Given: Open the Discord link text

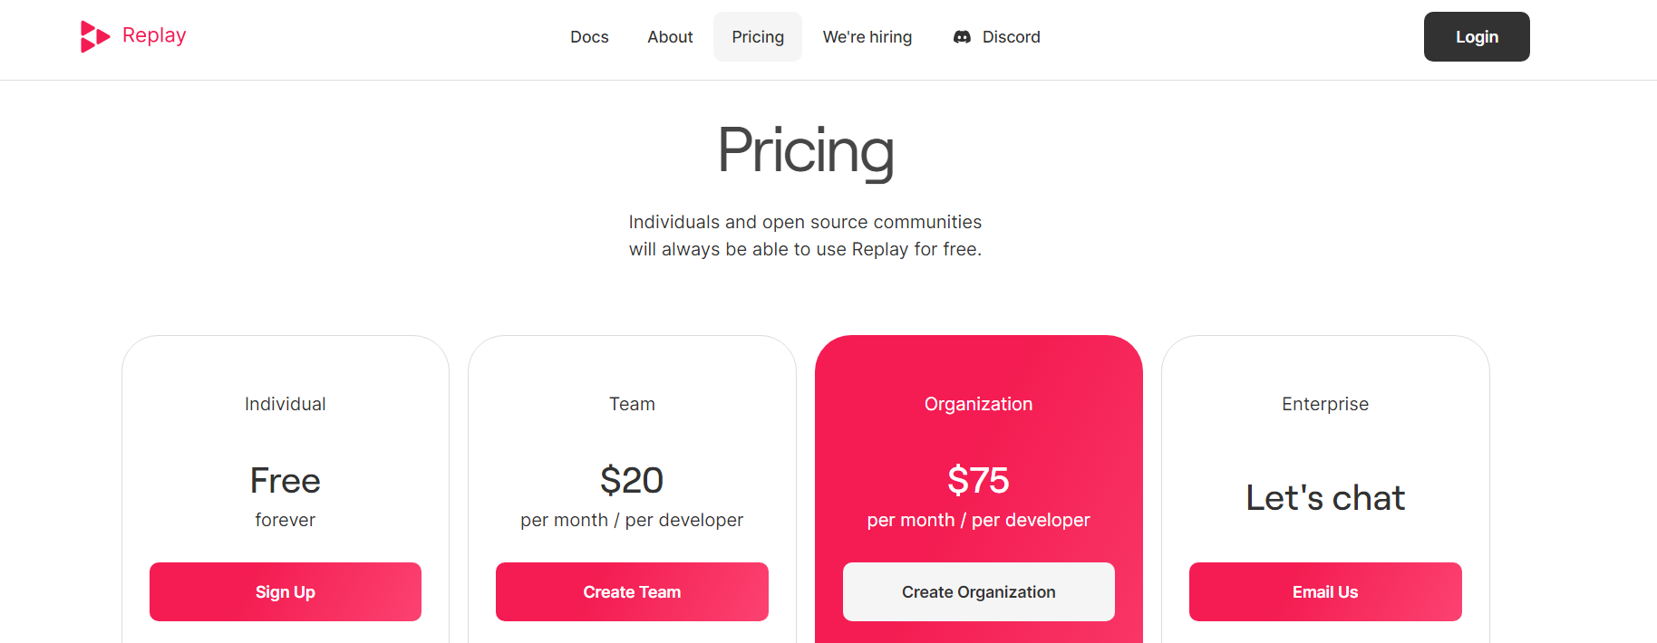Looking at the screenshot, I should click(1011, 37).
